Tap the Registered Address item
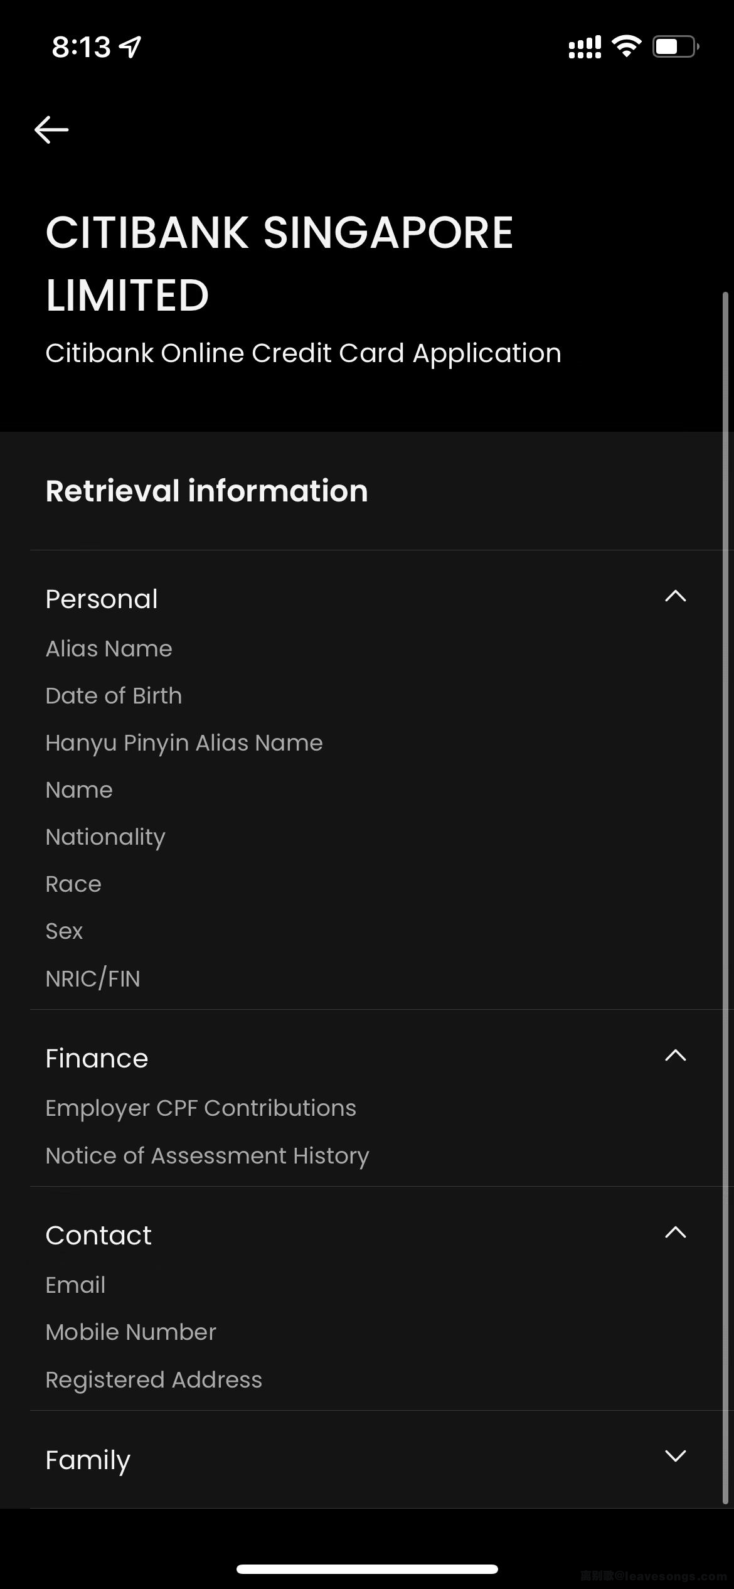This screenshot has height=1589, width=734. [154, 1379]
